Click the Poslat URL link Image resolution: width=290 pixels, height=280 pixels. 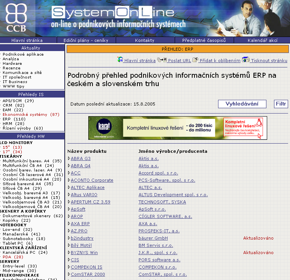coord(179,61)
